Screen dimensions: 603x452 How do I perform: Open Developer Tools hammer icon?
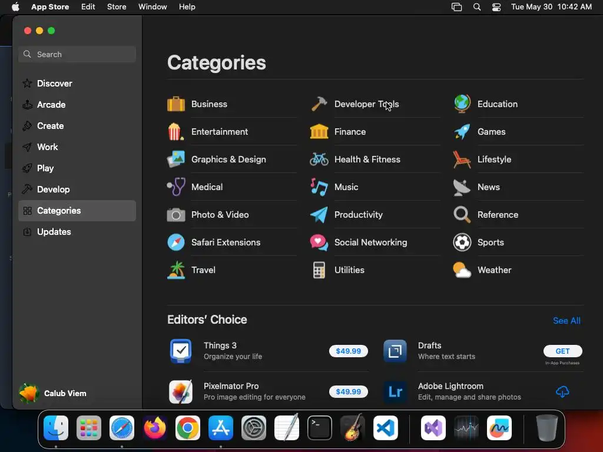pyautogui.click(x=319, y=104)
